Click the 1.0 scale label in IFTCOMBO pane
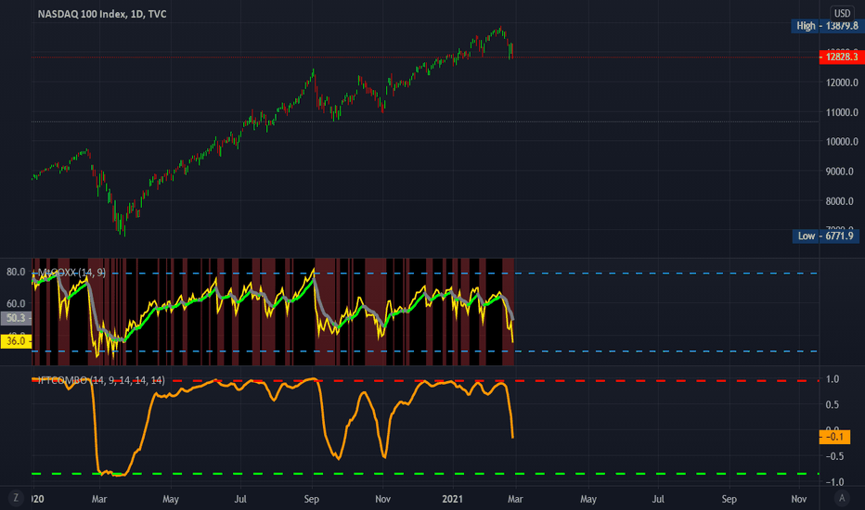865x510 pixels. point(833,379)
